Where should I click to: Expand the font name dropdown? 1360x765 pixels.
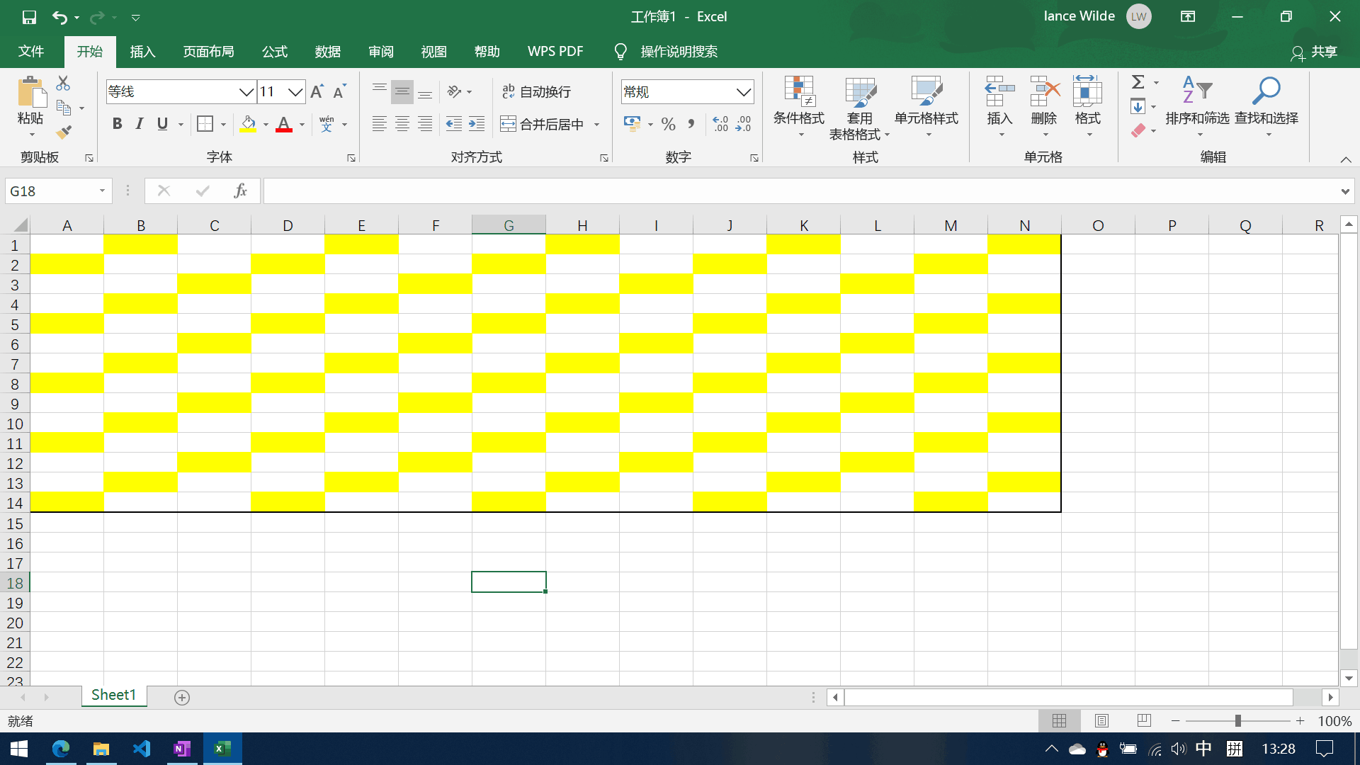[x=246, y=92]
